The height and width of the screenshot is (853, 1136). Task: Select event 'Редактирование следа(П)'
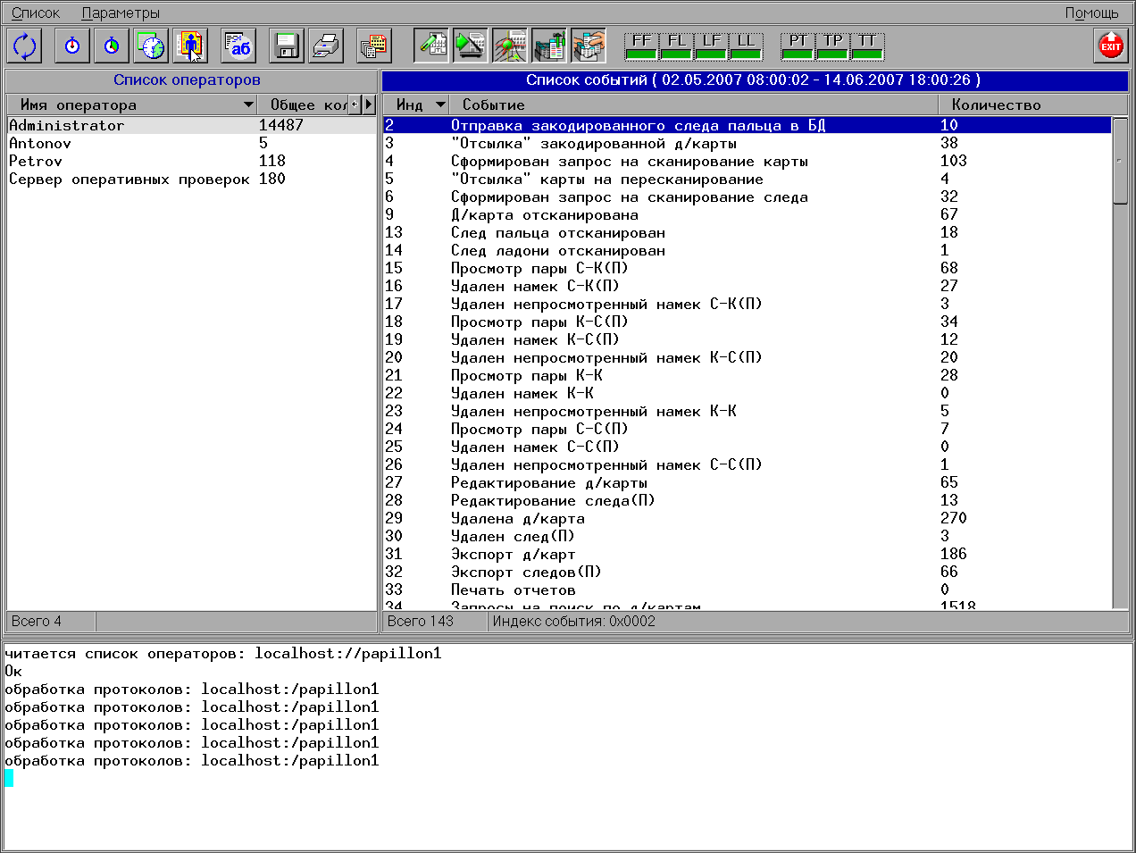(748, 500)
